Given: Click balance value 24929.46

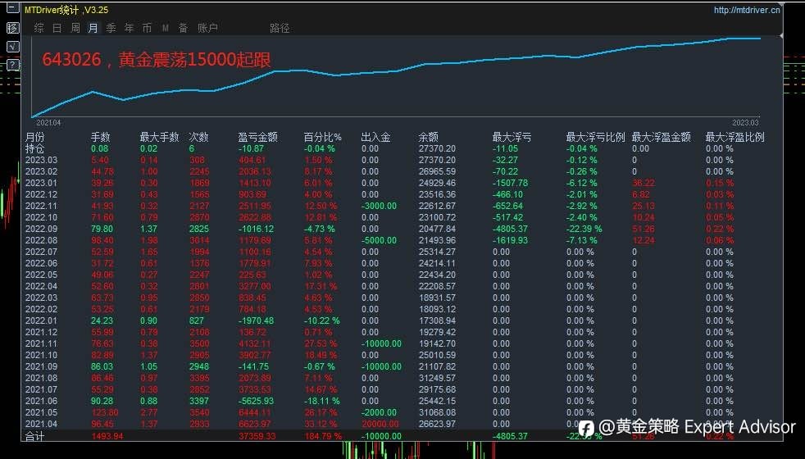Looking at the screenshot, I should (x=437, y=183).
